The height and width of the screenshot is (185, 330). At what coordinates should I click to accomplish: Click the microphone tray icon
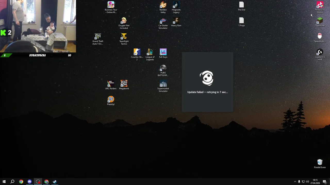[299, 182]
